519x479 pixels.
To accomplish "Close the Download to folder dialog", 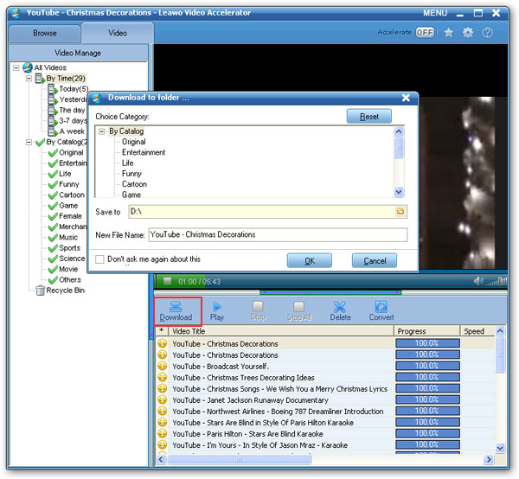I will (407, 98).
